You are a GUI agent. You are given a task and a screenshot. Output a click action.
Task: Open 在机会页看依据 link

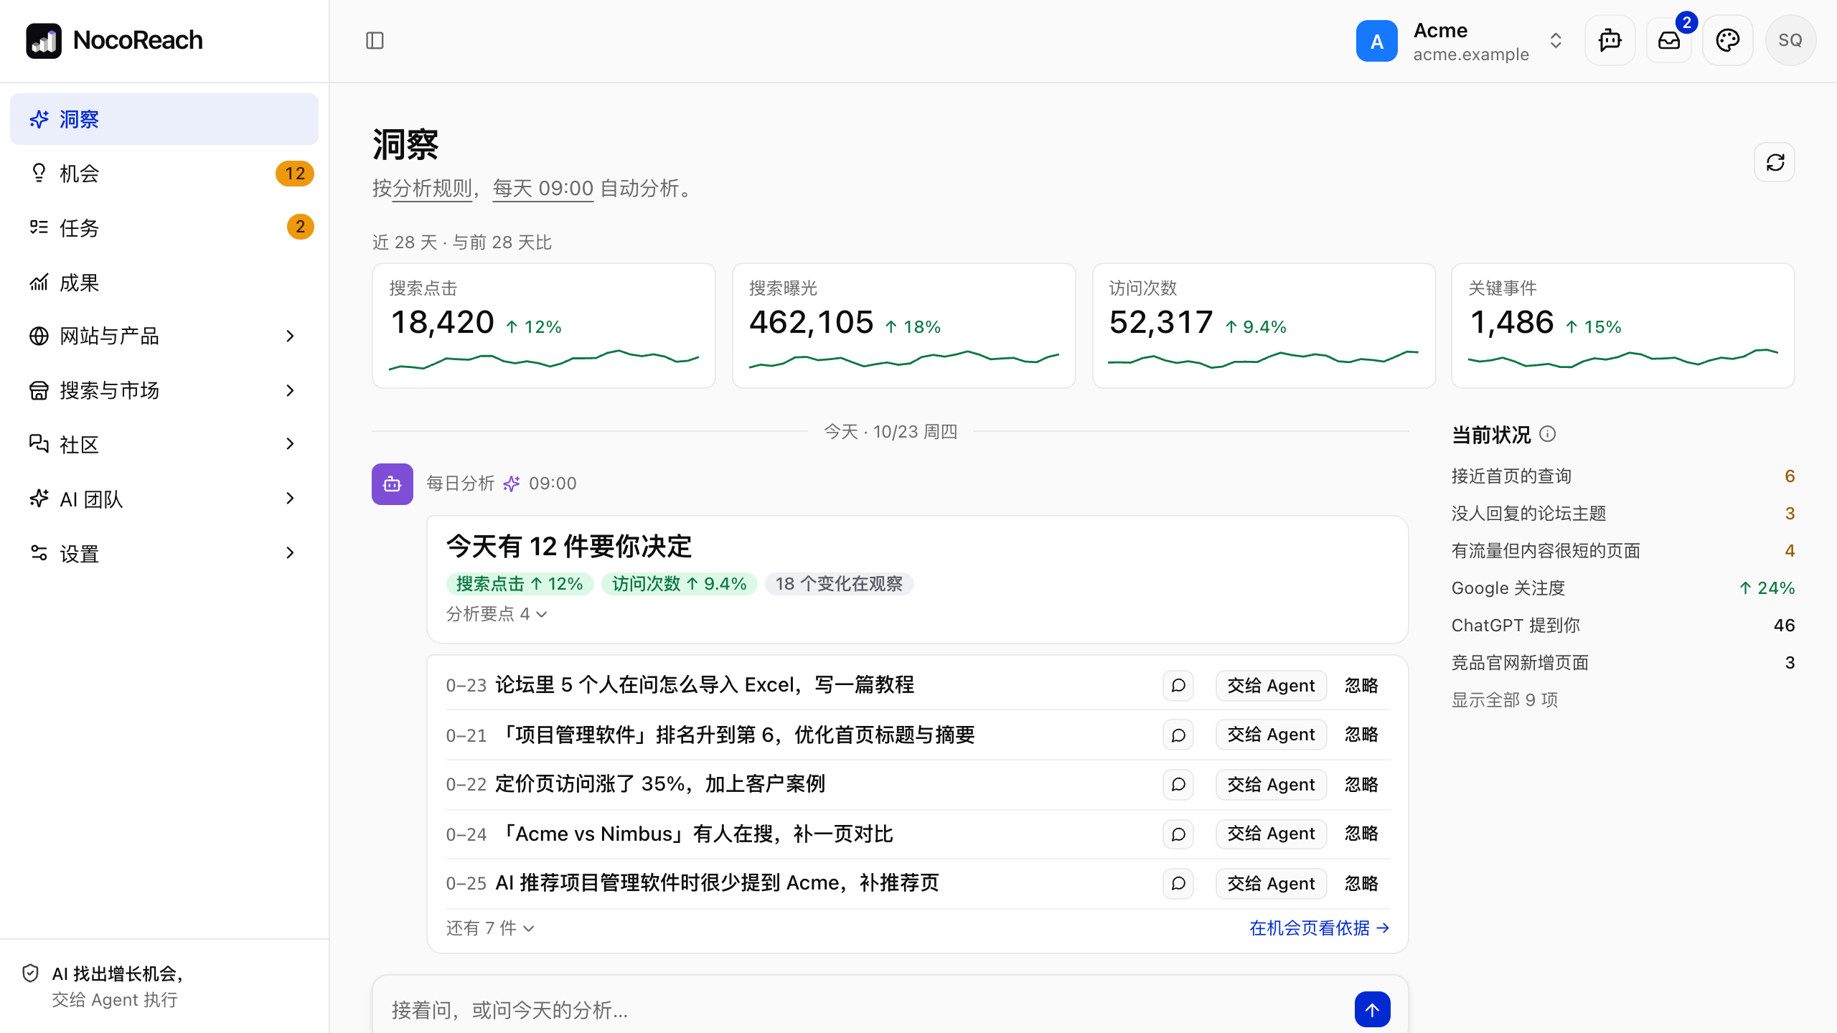click(x=1320, y=928)
